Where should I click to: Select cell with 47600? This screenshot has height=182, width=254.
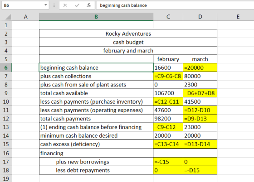pos(168,110)
